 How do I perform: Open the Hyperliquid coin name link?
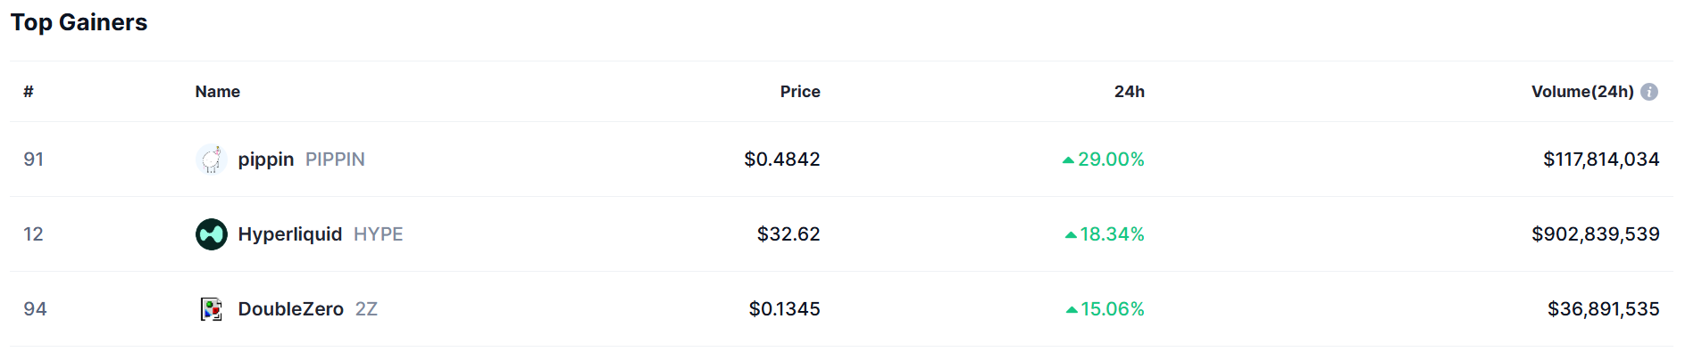pyautogui.click(x=289, y=234)
